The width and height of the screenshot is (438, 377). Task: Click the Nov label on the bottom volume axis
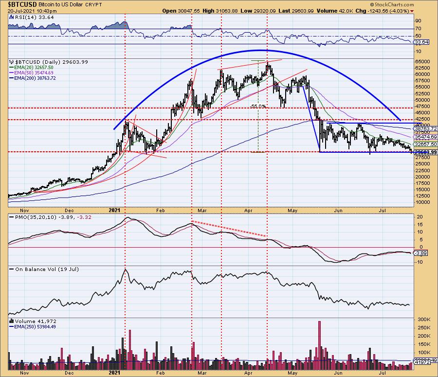tap(24, 373)
